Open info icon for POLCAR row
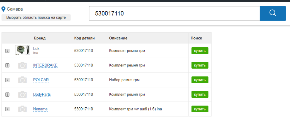The width and height of the screenshot is (290, 119). point(7,80)
